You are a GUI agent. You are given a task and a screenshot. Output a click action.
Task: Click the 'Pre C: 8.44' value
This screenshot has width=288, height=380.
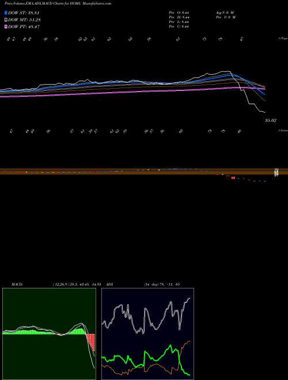tap(179, 26)
